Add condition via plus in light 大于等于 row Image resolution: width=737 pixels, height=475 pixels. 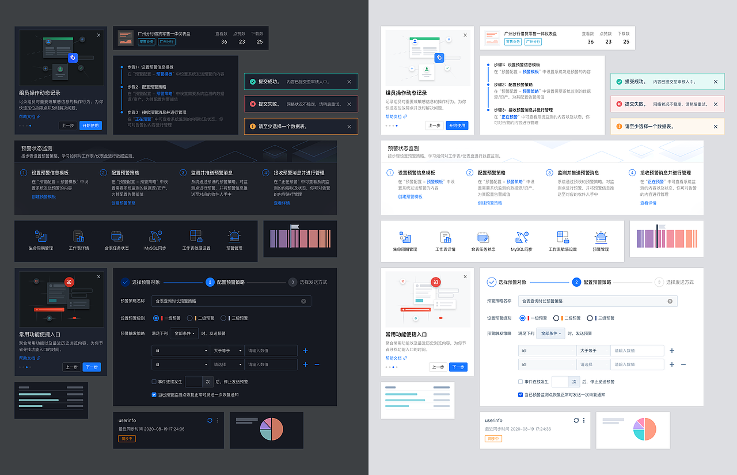pyautogui.click(x=672, y=351)
